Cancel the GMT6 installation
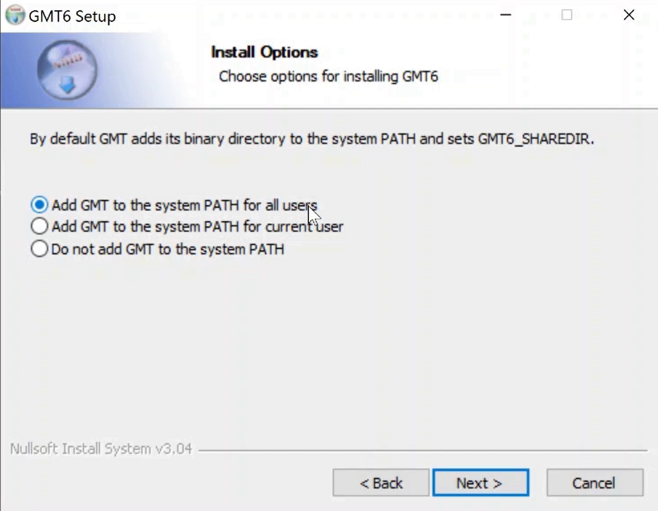Image resolution: width=658 pixels, height=511 pixels. click(594, 483)
